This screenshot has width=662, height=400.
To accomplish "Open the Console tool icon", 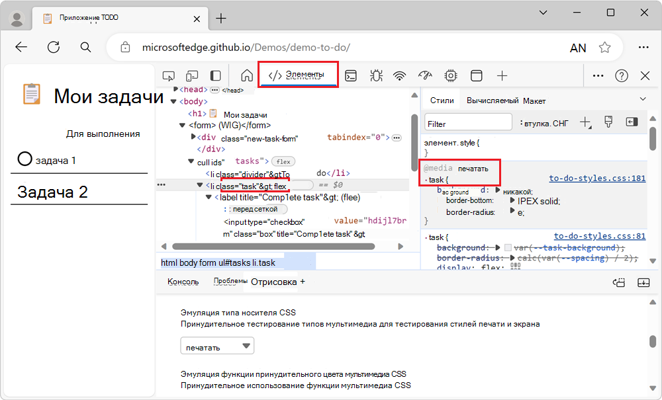I will pos(351,76).
